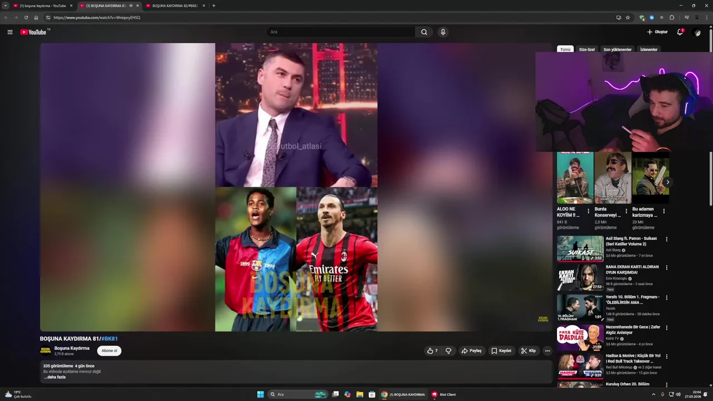Mute the tab via speaker icon
Viewport: 713px width, 401px height.
(x=131, y=6)
